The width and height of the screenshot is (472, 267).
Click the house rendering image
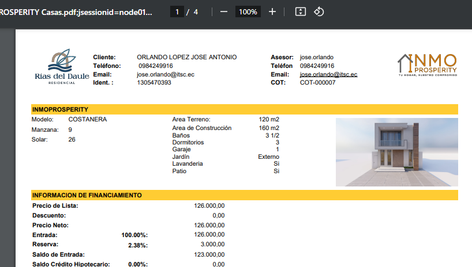pos(396,152)
